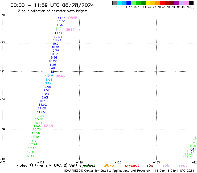This screenshot has width=197, height=173.
Task: Select the purple legend color swatch
Action: pos(177,3)
